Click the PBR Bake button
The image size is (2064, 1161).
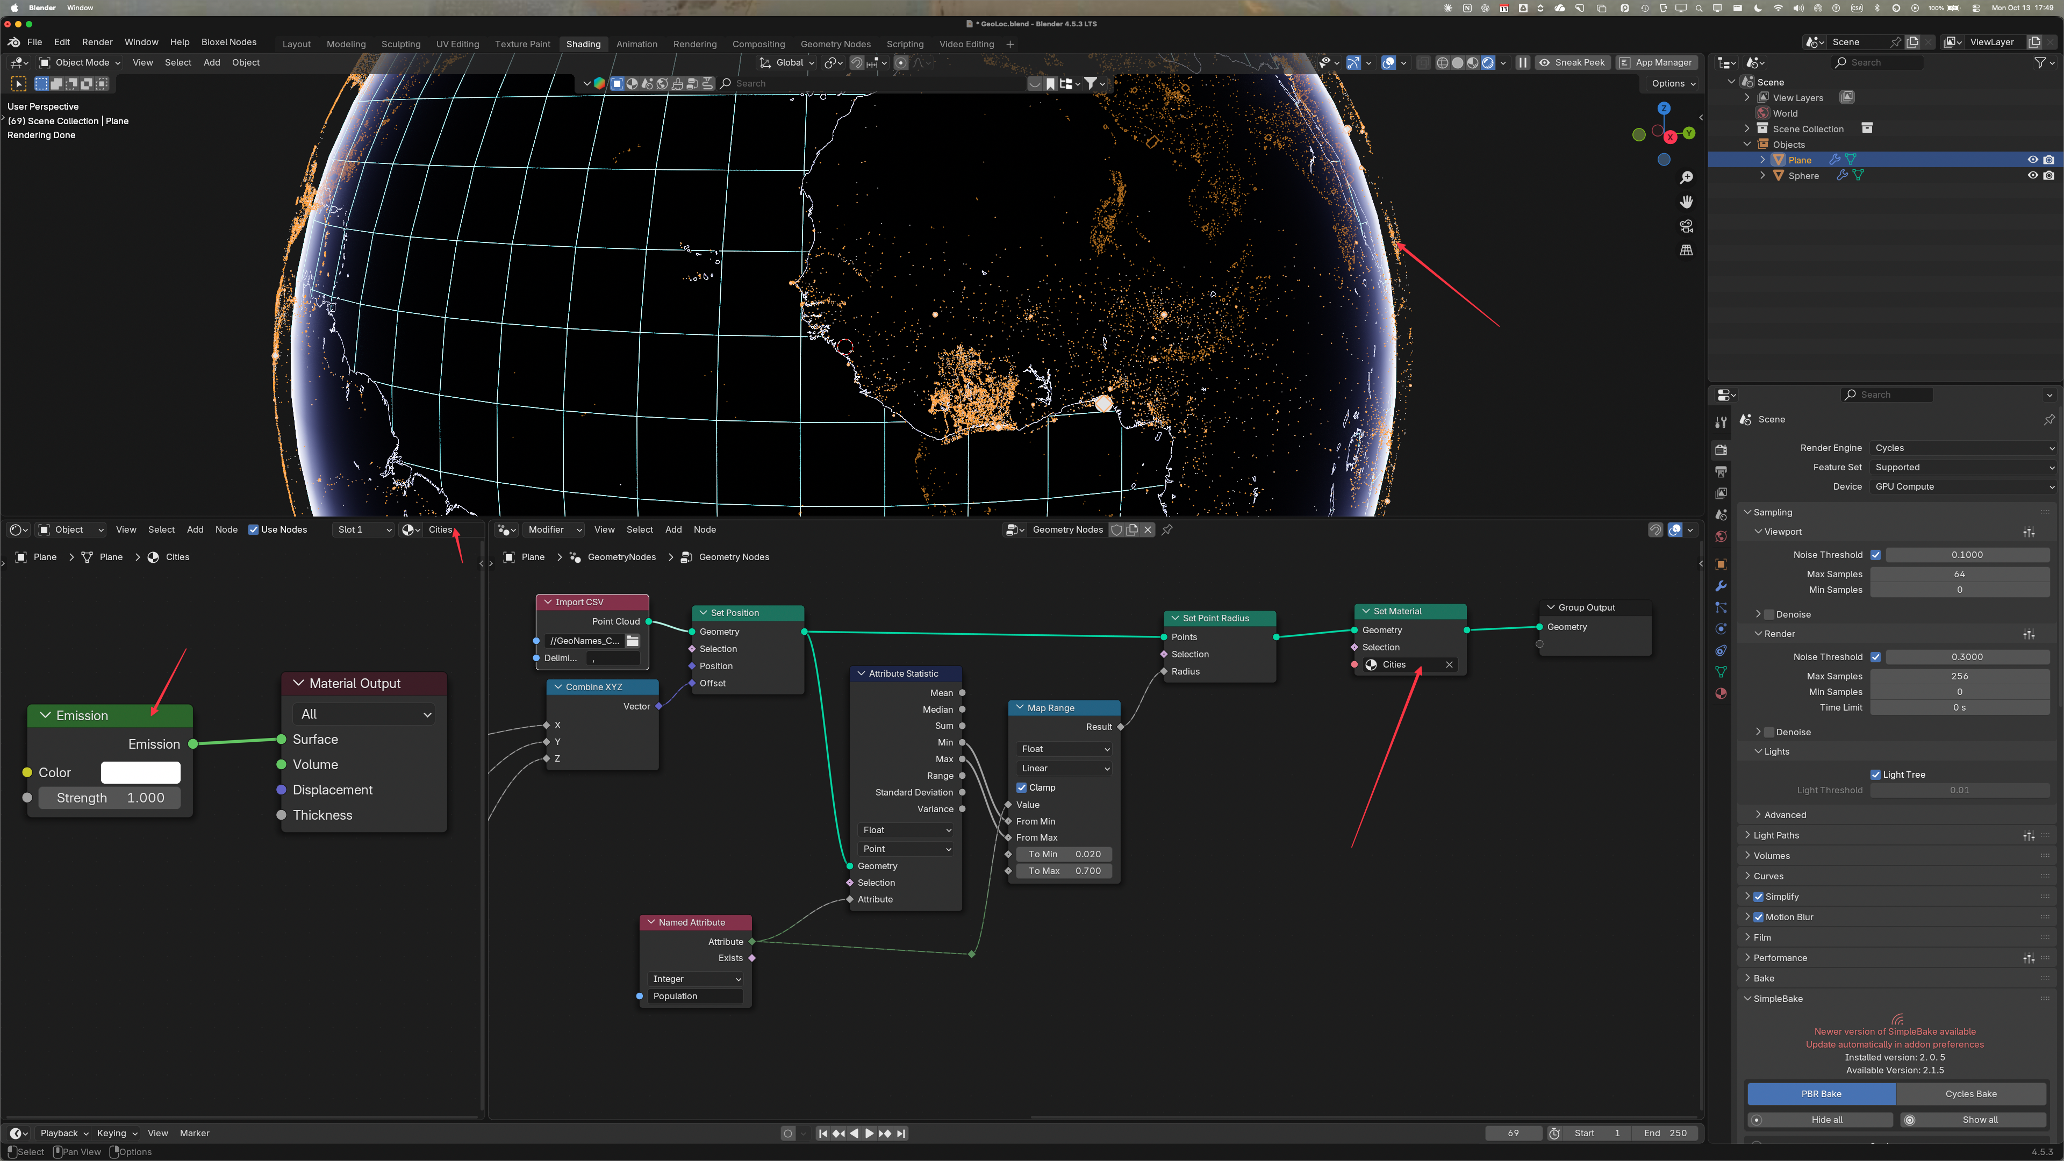point(1821,1094)
